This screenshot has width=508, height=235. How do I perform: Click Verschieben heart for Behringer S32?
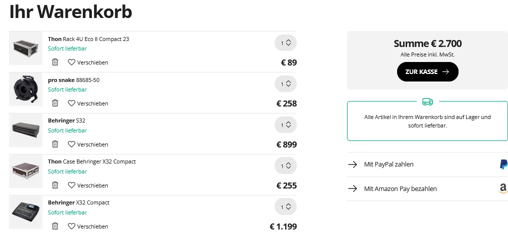(x=88, y=144)
